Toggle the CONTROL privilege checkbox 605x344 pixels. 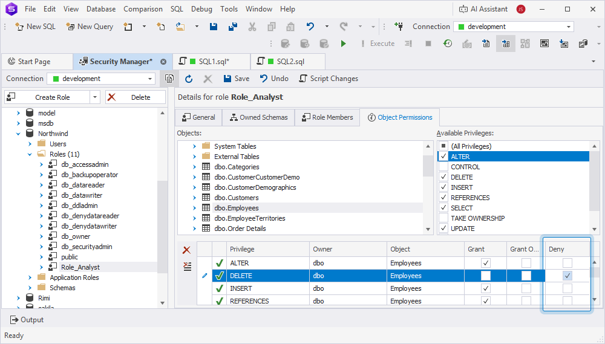(443, 167)
